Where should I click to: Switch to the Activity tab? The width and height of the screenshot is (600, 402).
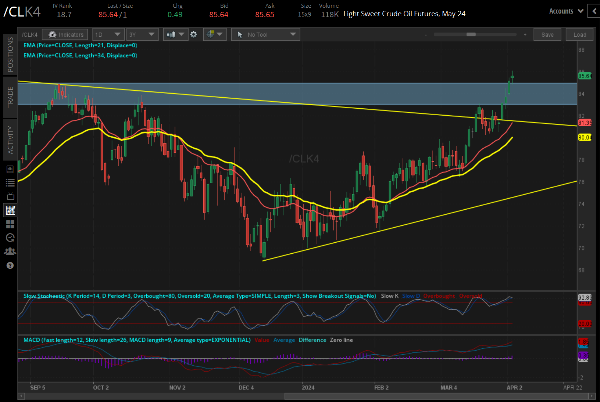coord(10,140)
